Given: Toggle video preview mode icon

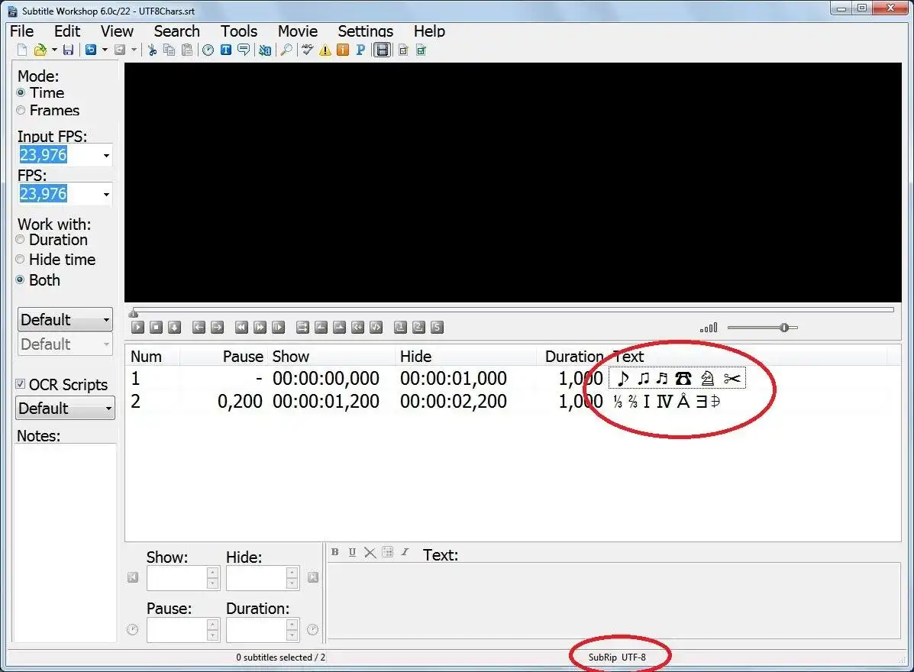Looking at the screenshot, I should [x=382, y=50].
